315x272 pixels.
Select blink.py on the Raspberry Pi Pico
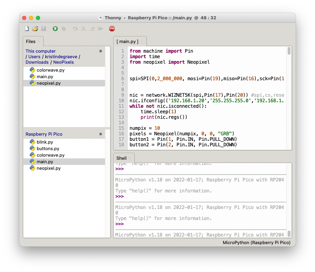point(64,142)
